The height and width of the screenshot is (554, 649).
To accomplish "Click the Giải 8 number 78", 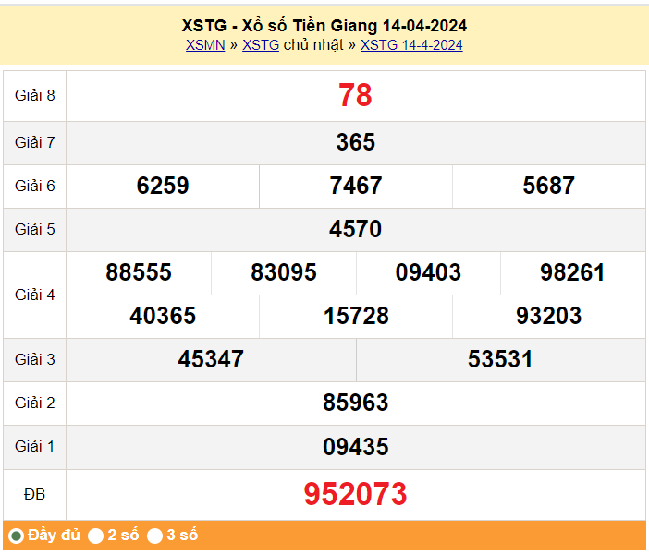I will 356,95.
